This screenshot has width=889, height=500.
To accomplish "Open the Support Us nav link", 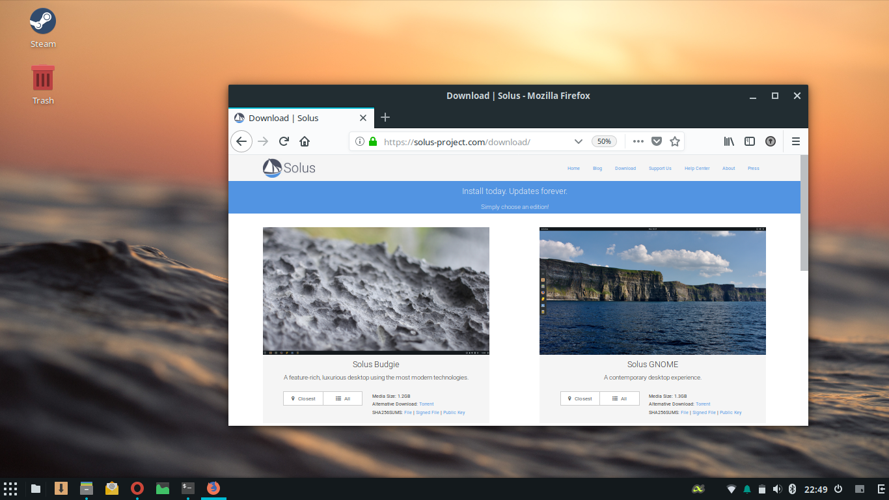I will 660,169.
